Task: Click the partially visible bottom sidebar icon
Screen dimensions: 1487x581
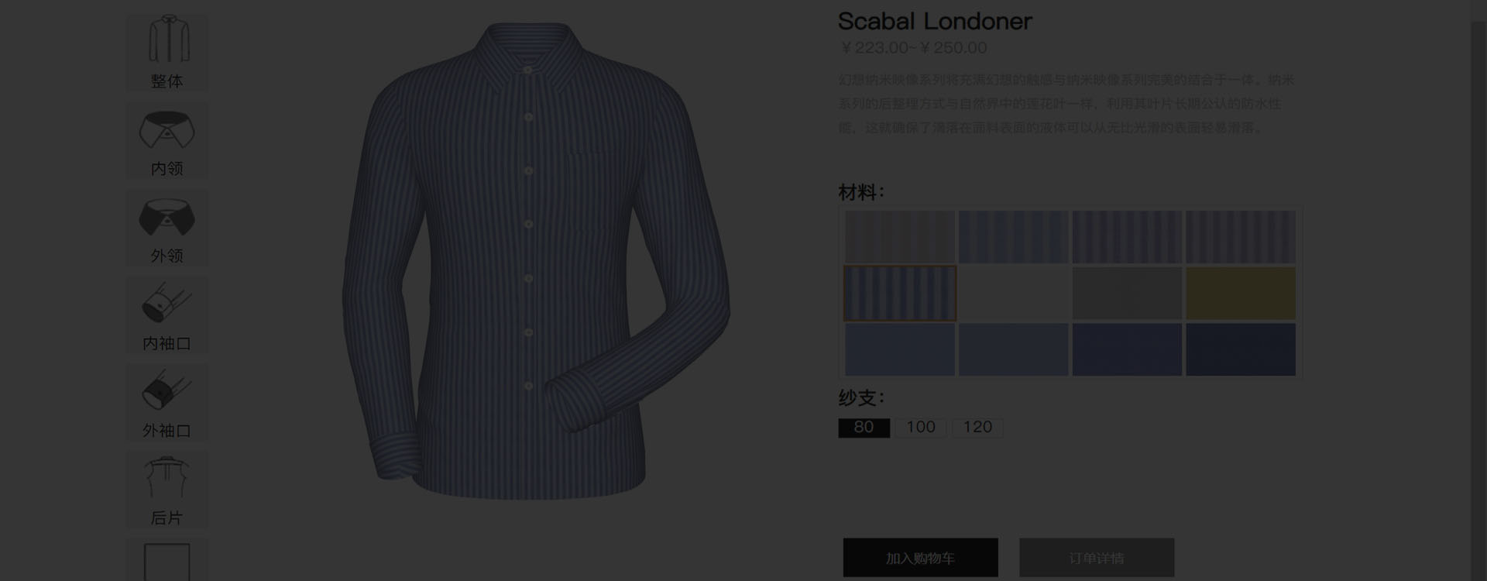Action: click(x=167, y=561)
